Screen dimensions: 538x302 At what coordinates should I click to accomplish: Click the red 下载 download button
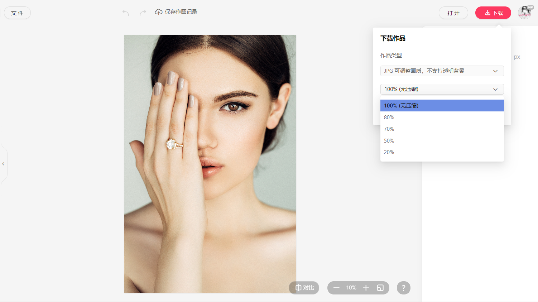pos(493,13)
